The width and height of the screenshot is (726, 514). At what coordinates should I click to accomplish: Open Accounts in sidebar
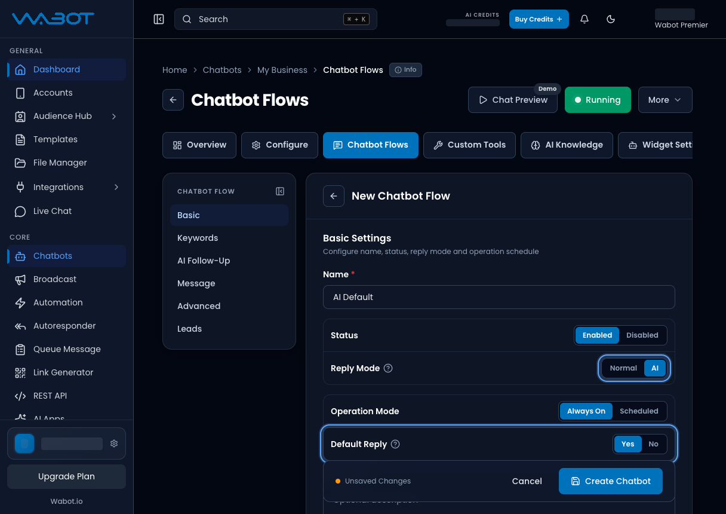pos(66,93)
